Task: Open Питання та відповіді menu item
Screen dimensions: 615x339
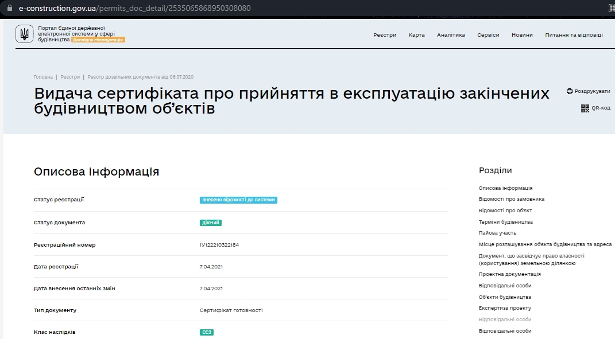Action: pyautogui.click(x=574, y=35)
